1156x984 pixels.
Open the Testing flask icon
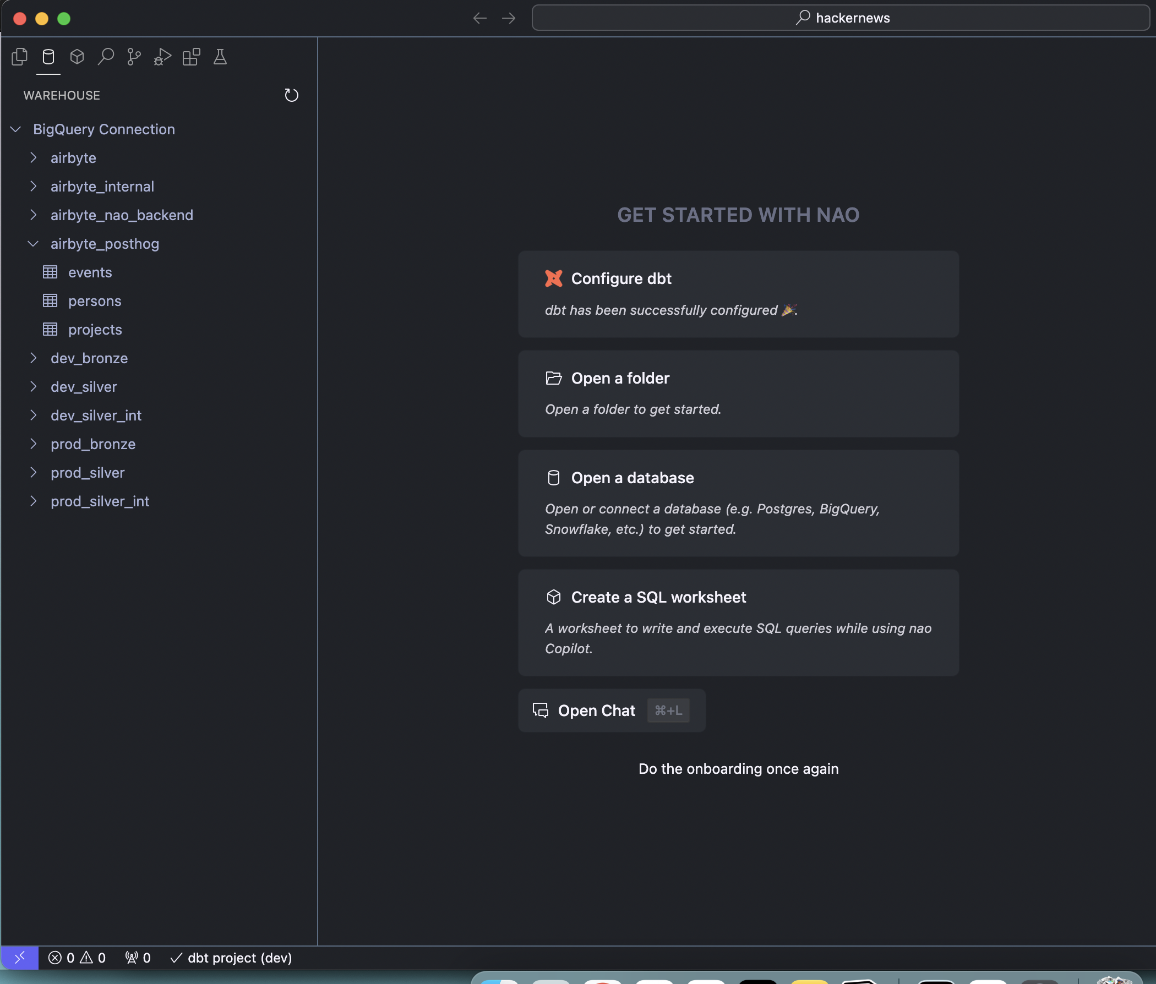[220, 57]
